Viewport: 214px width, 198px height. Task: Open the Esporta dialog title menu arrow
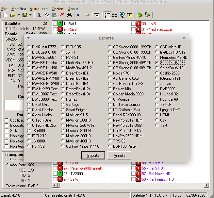point(28,38)
